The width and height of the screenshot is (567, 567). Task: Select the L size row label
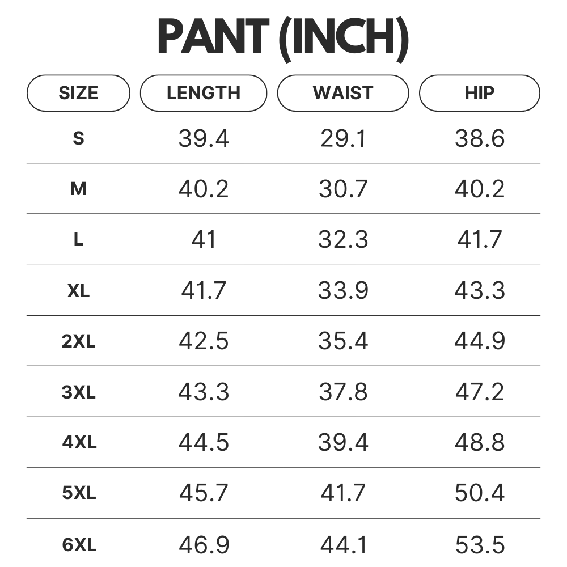[78, 240]
